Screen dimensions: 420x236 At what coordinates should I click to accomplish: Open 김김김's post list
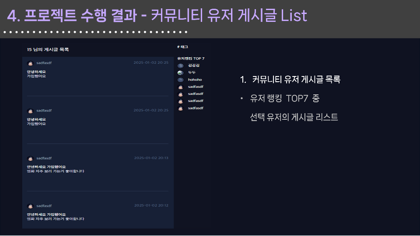[193, 66]
